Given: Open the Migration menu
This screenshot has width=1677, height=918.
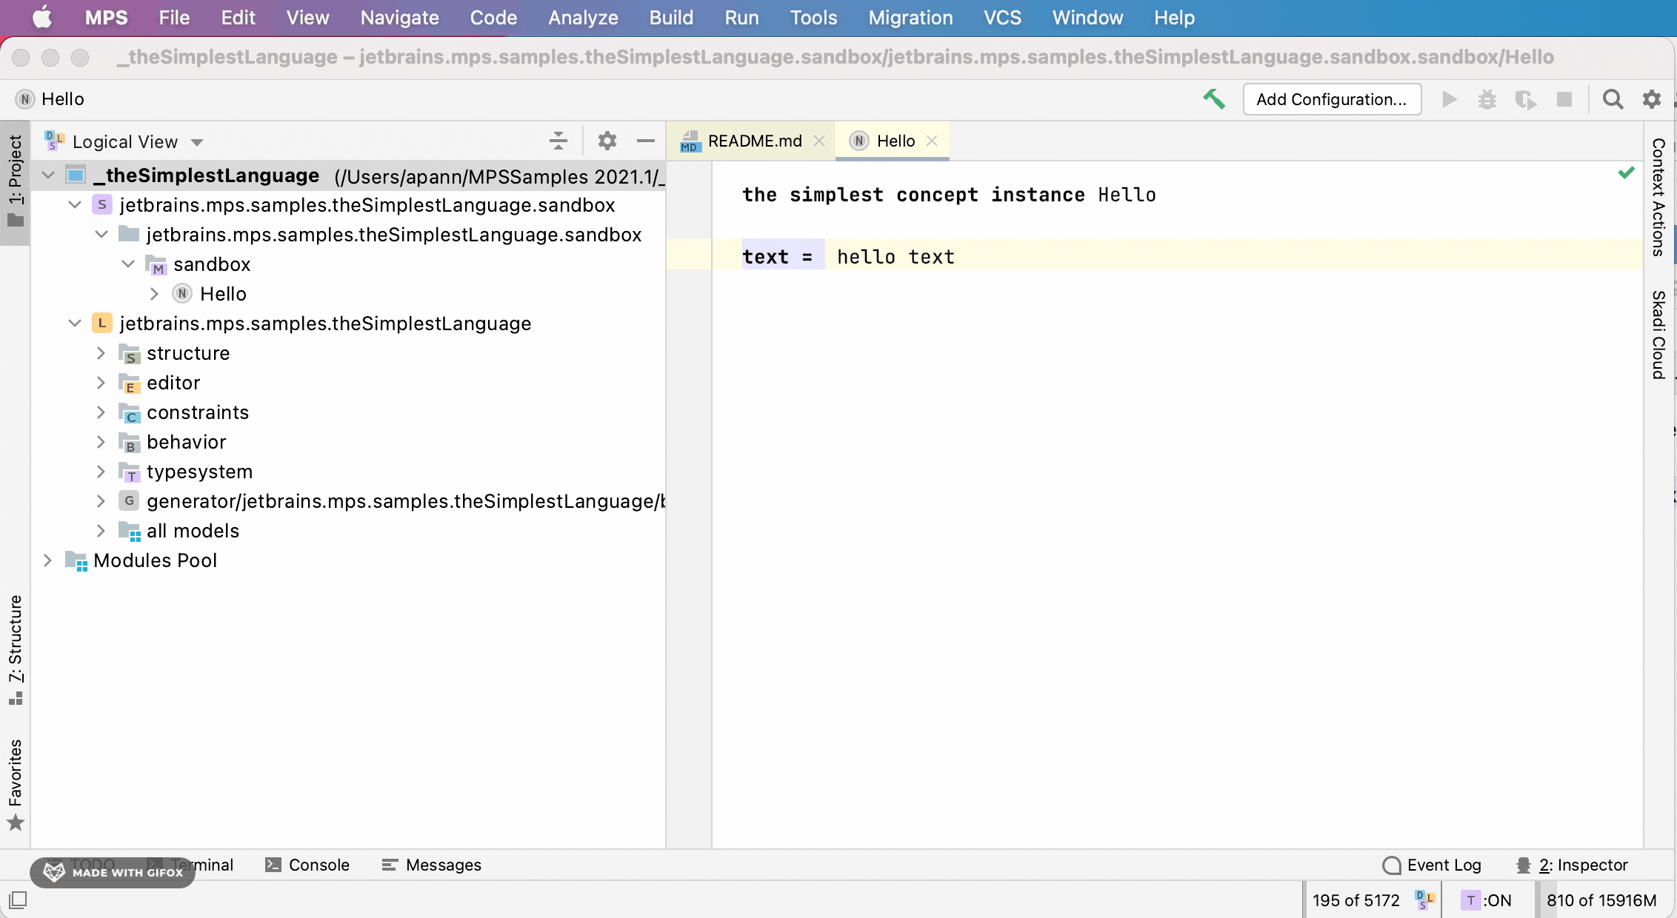Looking at the screenshot, I should tap(910, 18).
